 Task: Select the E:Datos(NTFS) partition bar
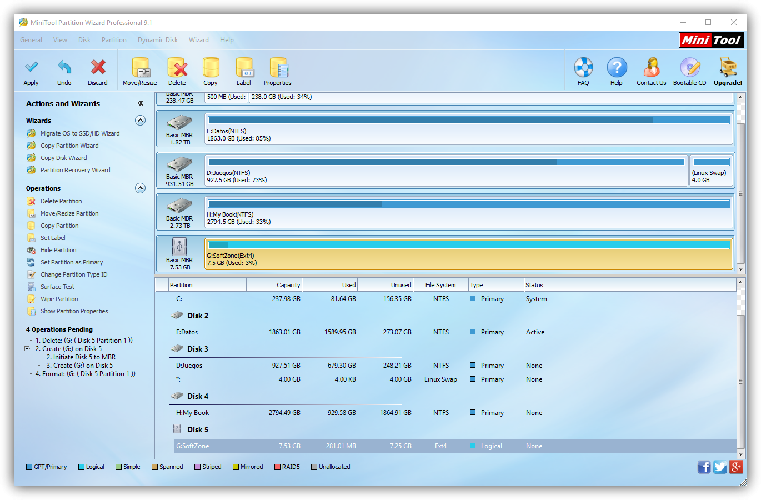(469, 129)
